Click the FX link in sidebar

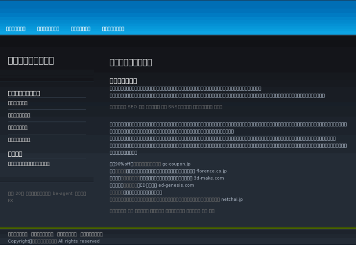10,201
